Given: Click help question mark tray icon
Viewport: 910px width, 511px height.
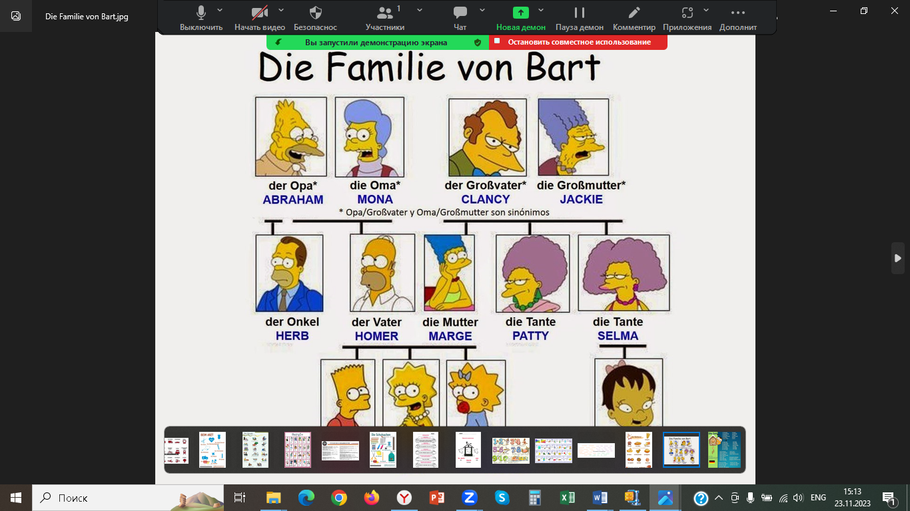Looking at the screenshot, I should point(701,498).
